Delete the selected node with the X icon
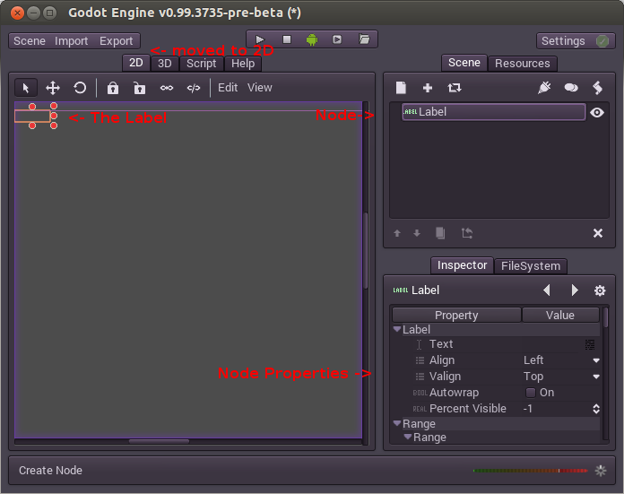This screenshot has width=624, height=494. coord(598,233)
